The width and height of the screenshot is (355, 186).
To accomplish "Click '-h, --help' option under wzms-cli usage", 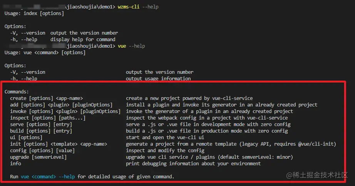I will click(23, 40).
